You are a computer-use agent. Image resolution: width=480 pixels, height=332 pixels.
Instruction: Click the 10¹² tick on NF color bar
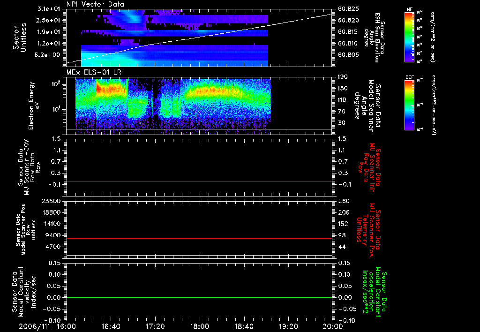pyautogui.click(x=420, y=12)
